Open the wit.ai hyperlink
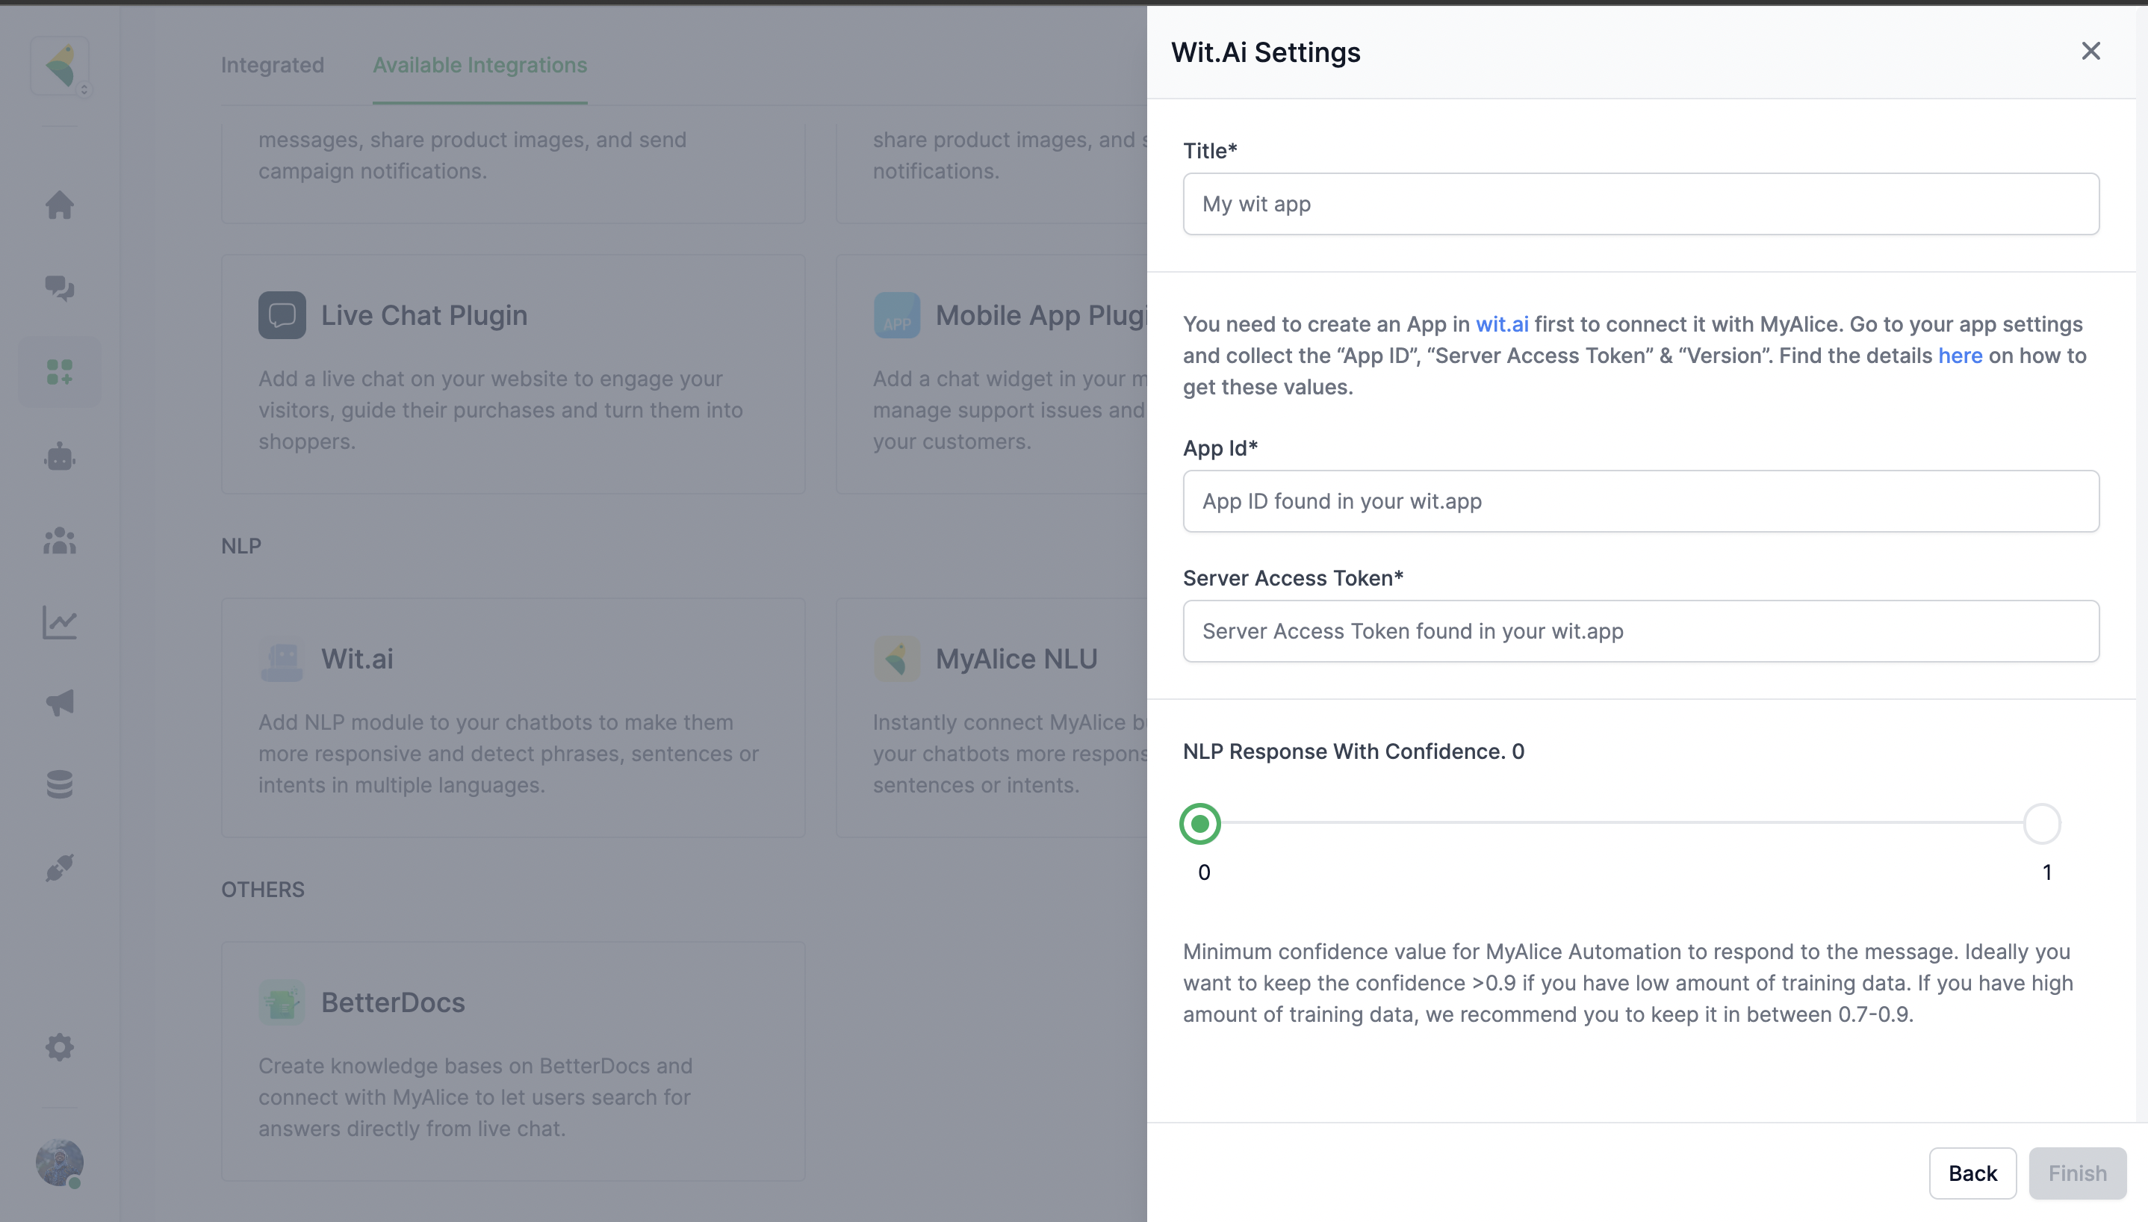 [x=1501, y=324]
